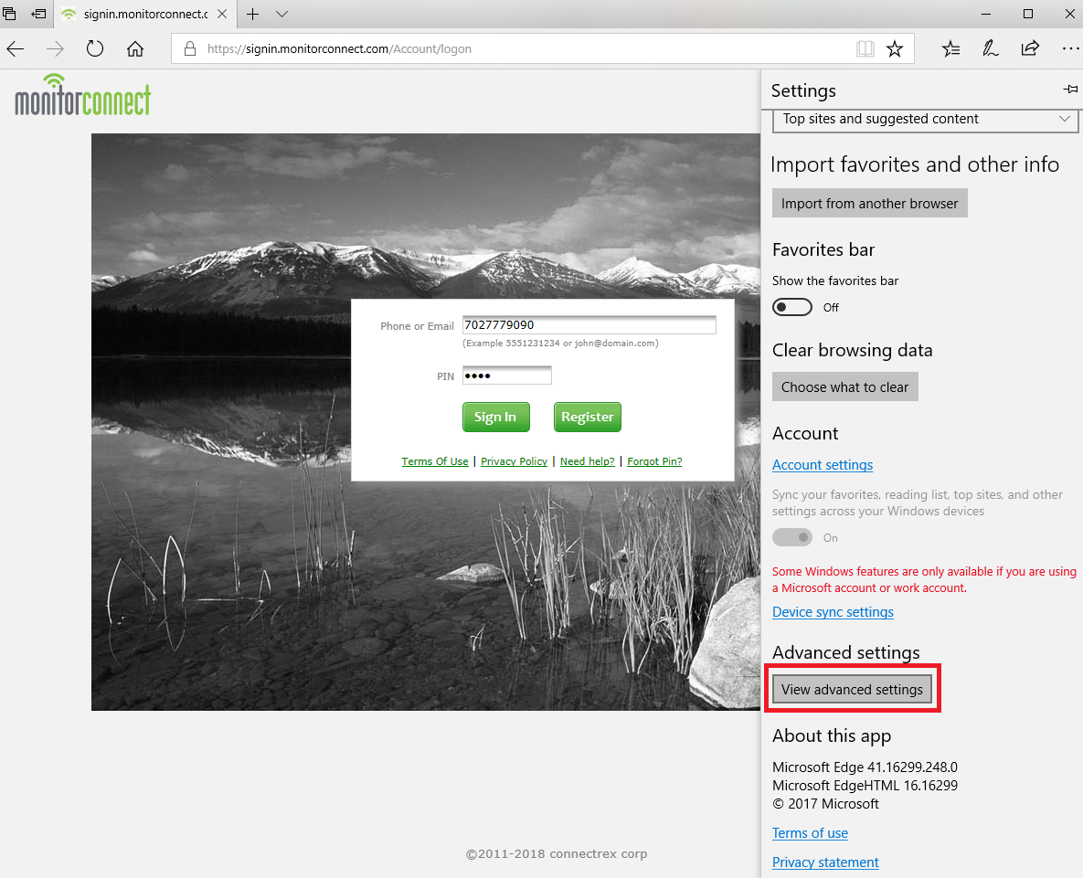Turn on Show the favorites bar
Image resolution: width=1083 pixels, height=878 pixels.
791,307
